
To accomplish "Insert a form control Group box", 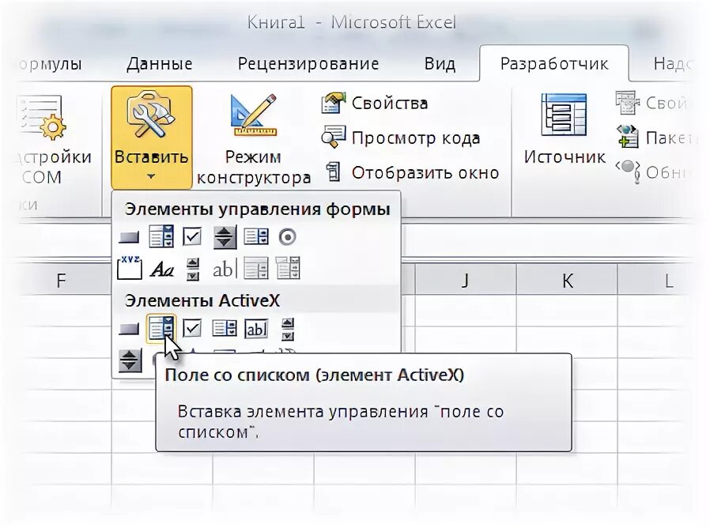I will pos(129,268).
